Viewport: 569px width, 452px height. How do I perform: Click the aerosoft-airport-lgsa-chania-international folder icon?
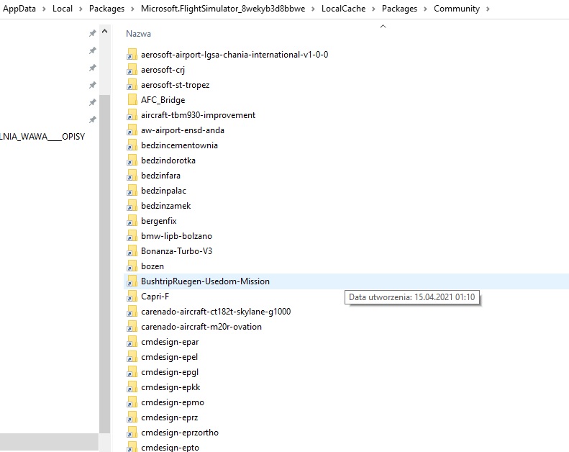tap(132, 55)
